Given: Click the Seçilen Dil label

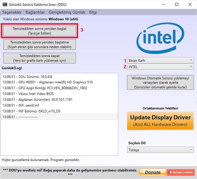Looking at the screenshot, I should (x=137, y=143).
